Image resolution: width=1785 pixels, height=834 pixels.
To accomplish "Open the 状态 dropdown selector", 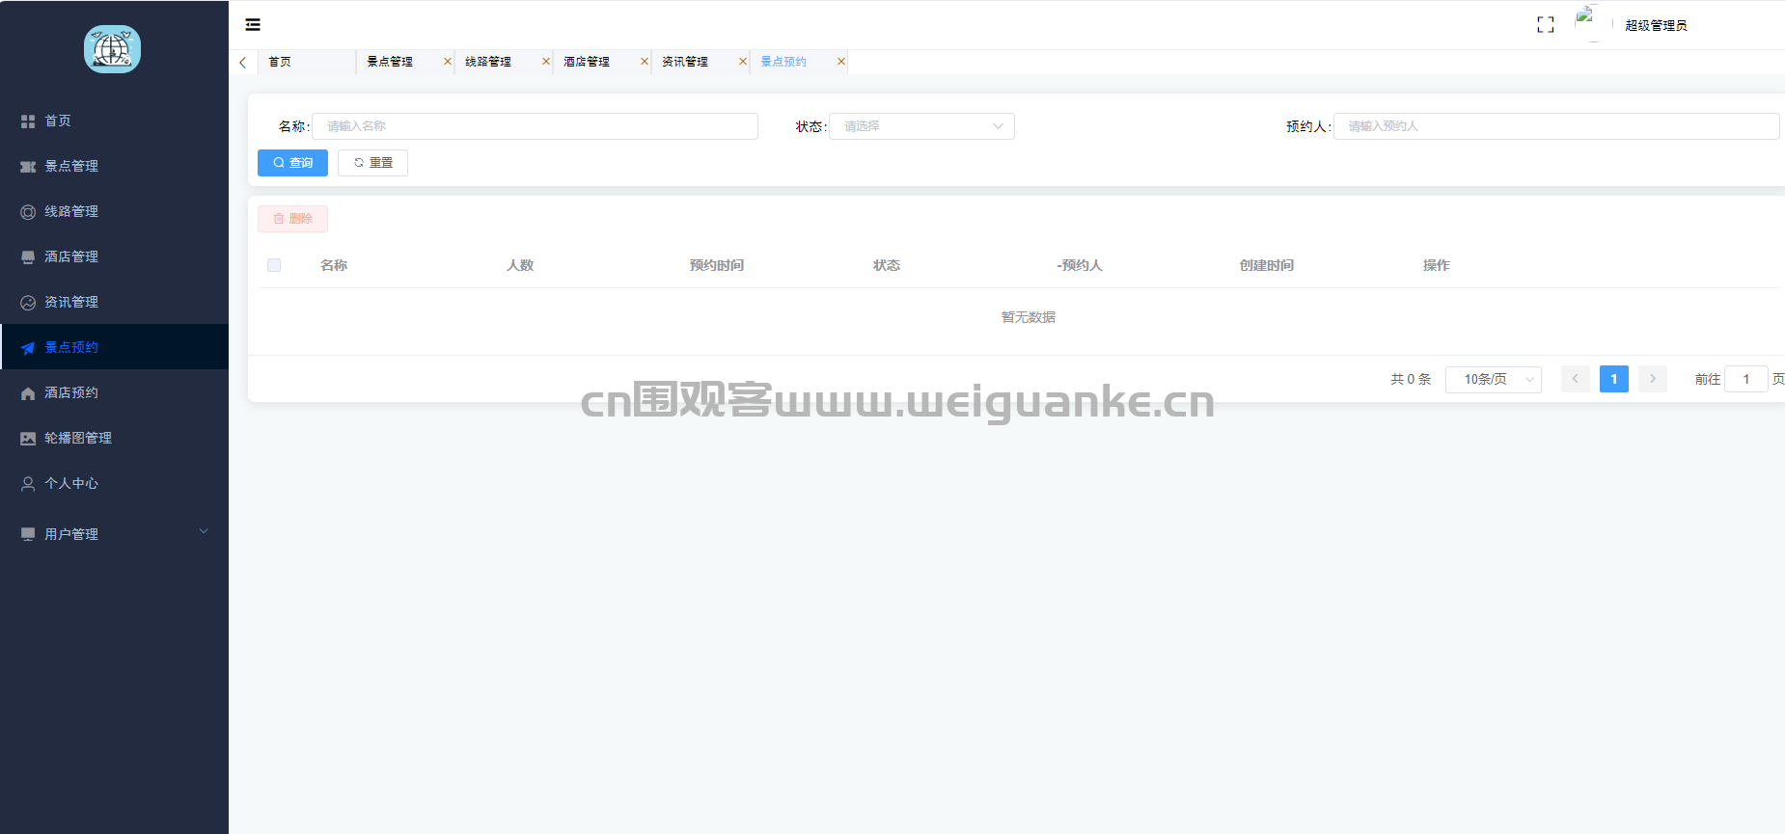I will click(920, 126).
